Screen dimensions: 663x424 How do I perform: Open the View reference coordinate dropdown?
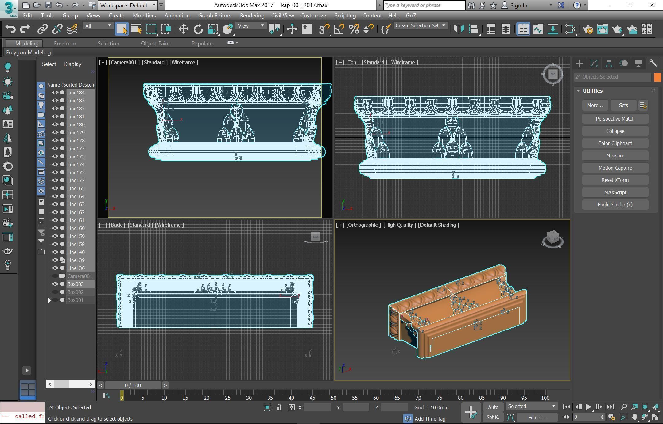251,26
